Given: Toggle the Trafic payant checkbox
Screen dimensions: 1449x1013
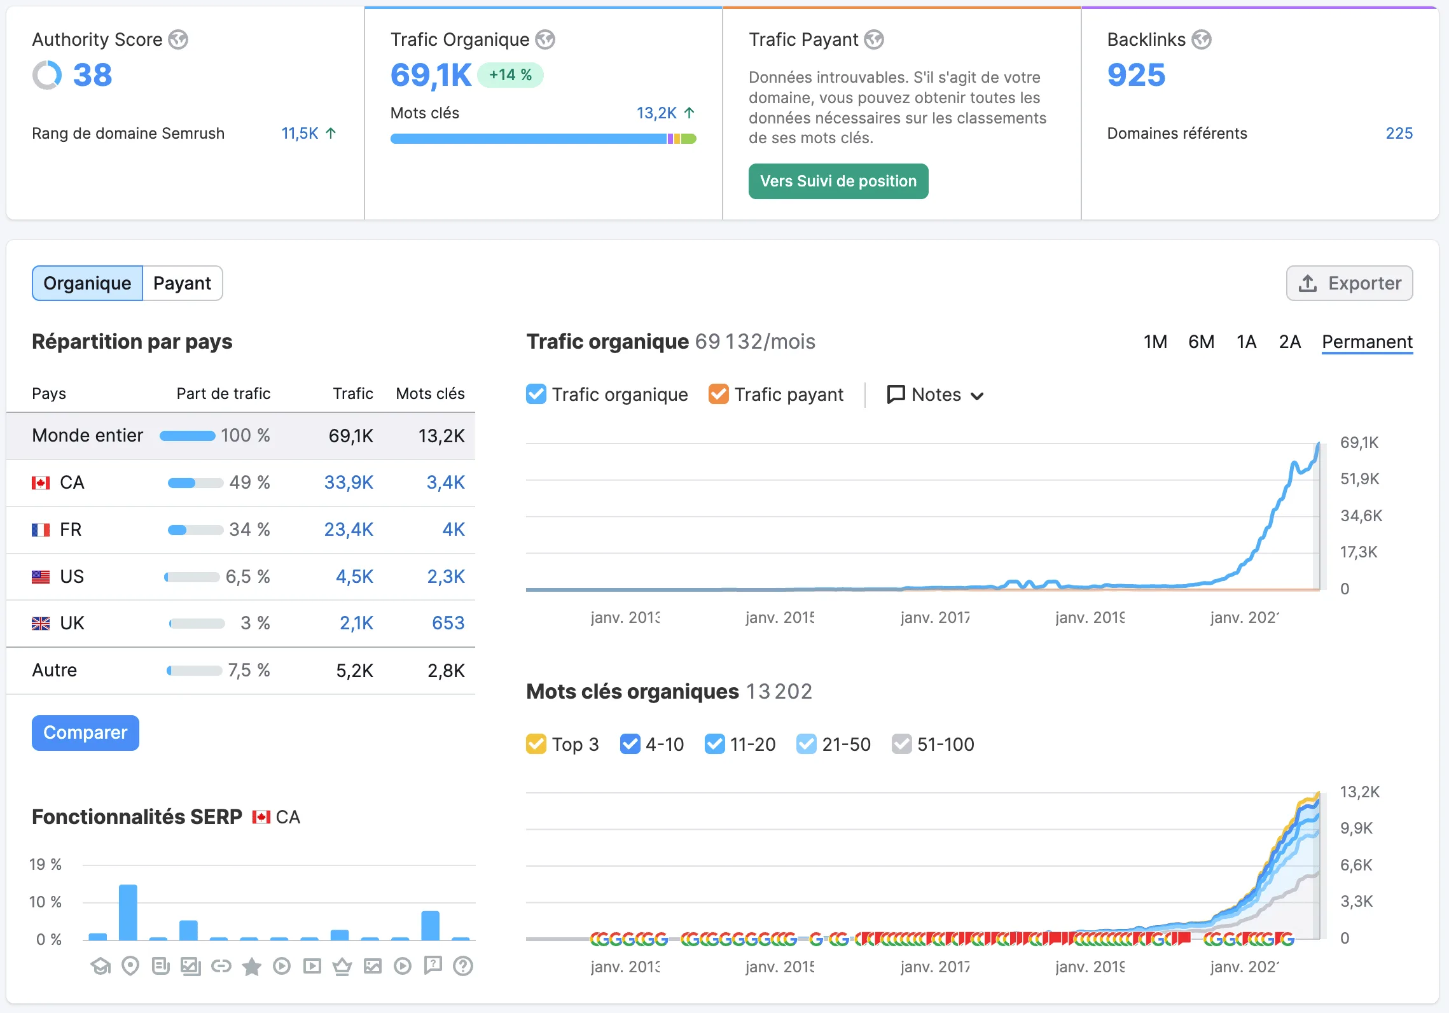Looking at the screenshot, I should [x=719, y=395].
